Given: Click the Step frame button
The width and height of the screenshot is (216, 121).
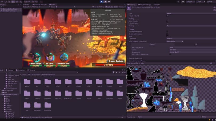Looking at the screenshot, I should pyautogui.click(x=109, y=2).
